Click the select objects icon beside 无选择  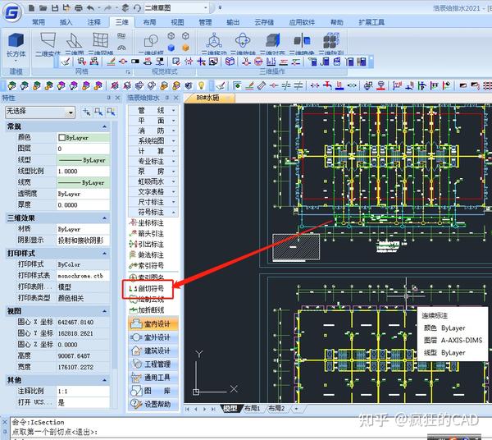(98, 112)
